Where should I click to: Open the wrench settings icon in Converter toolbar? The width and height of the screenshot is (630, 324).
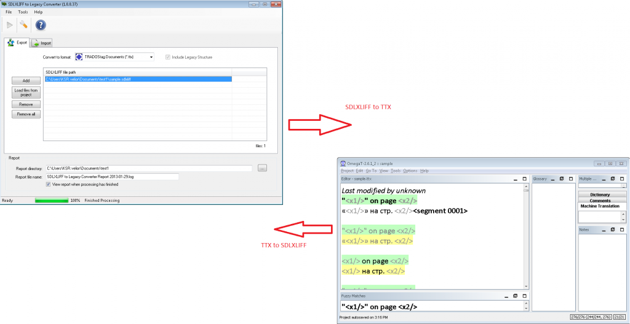pyautogui.click(x=24, y=25)
